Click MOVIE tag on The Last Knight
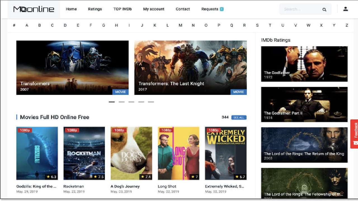The height and width of the screenshot is (201, 358). coord(239,92)
